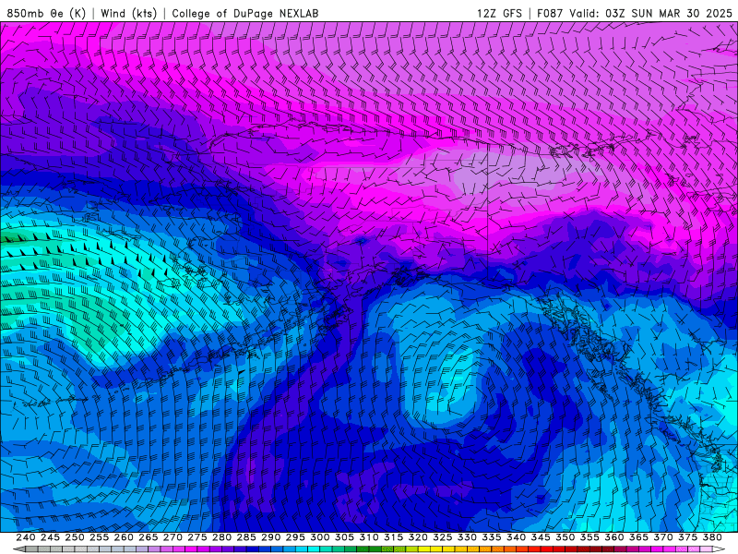Click the left arrow end of the color bar

point(18,549)
